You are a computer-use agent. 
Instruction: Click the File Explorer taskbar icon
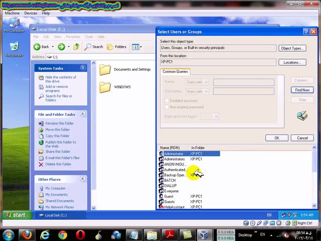coord(152,235)
